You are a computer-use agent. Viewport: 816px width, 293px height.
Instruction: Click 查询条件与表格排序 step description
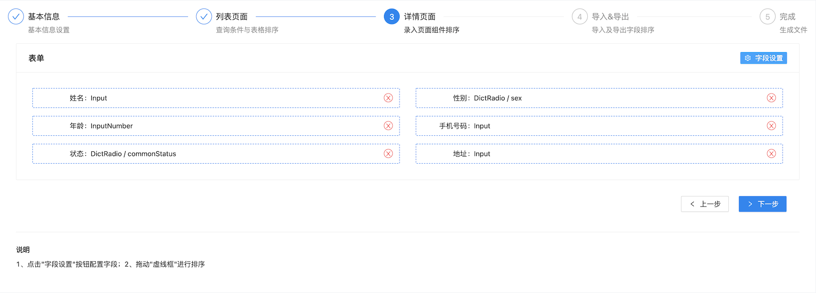[247, 30]
